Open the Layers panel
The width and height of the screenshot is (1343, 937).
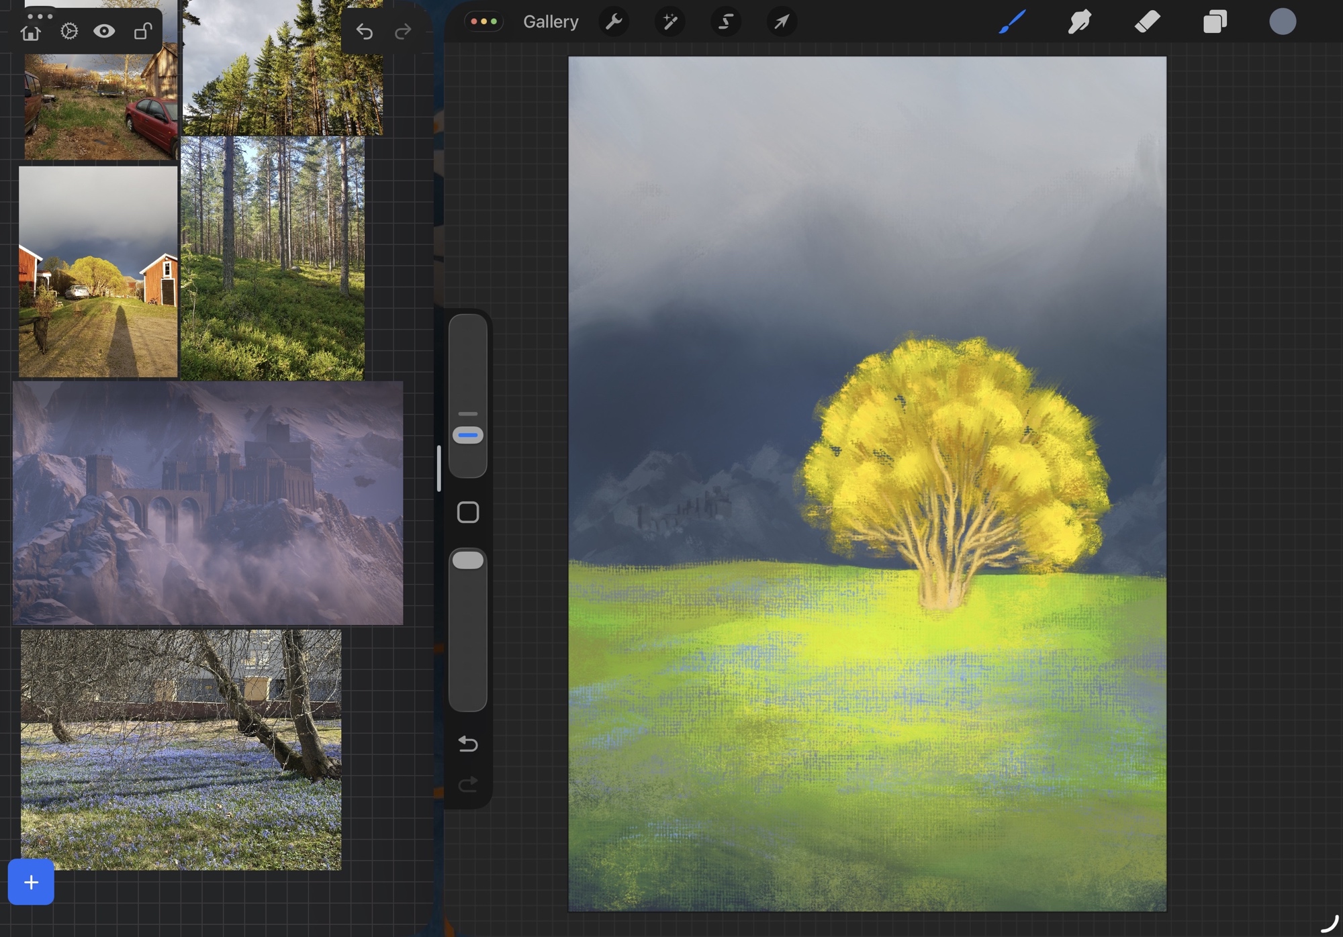(x=1215, y=22)
